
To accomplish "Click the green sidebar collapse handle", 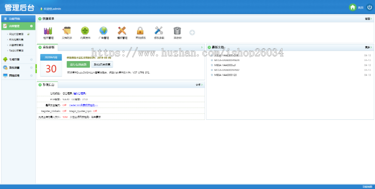I will coord(36,69).
